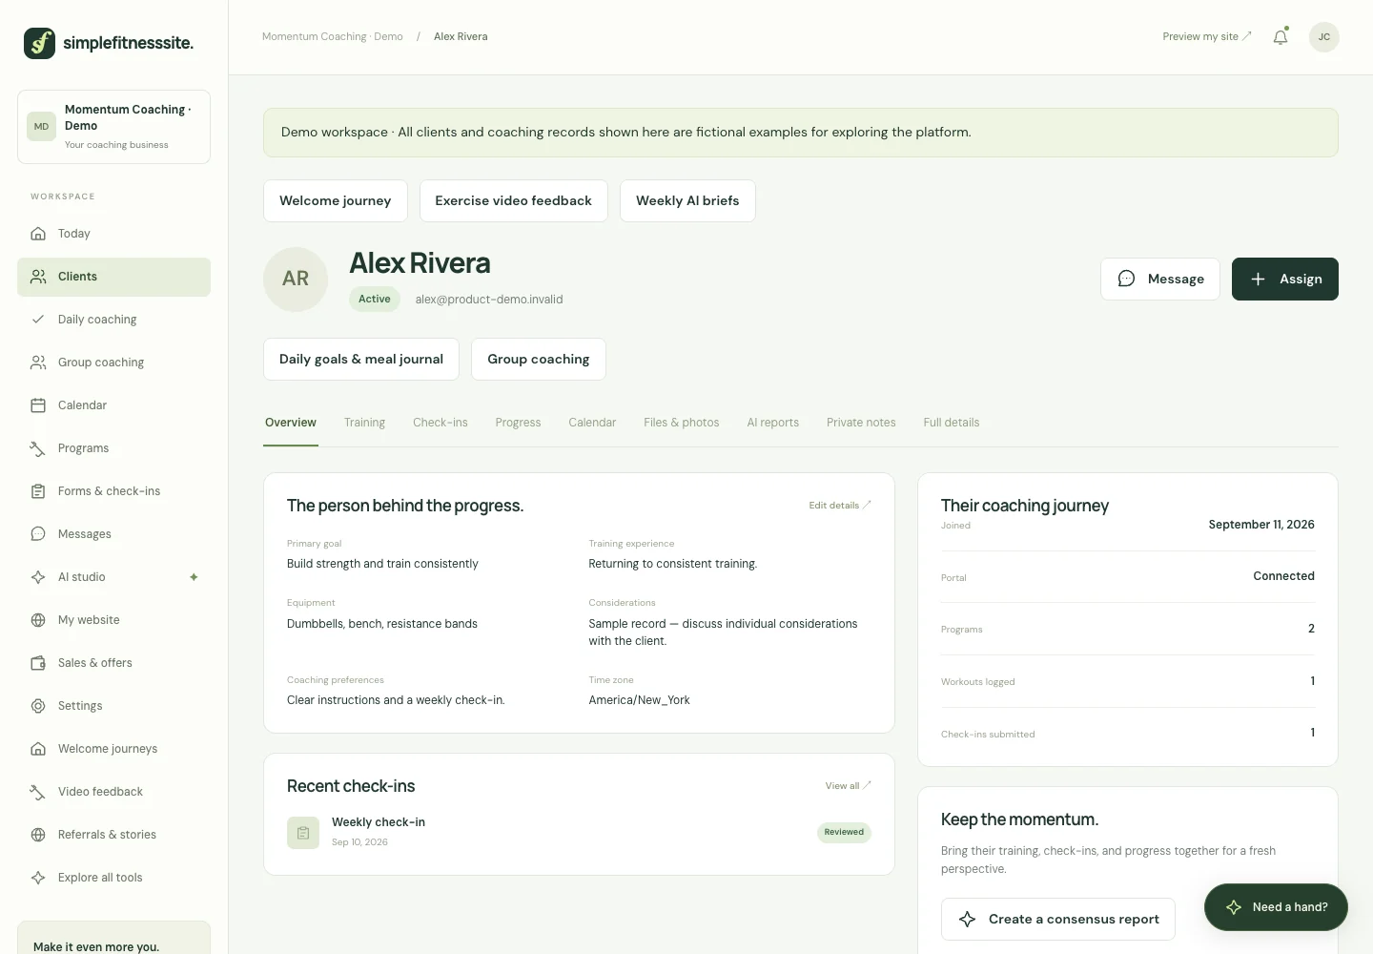Image resolution: width=1373 pixels, height=954 pixels.
Task: Open the Files & photos tab
Action: pyautogui.click(x=682, y=423)
